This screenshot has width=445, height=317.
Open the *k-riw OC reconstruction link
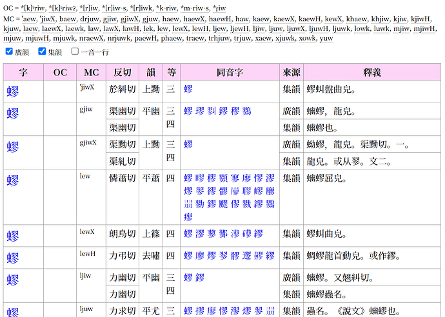tap(166, 8)
